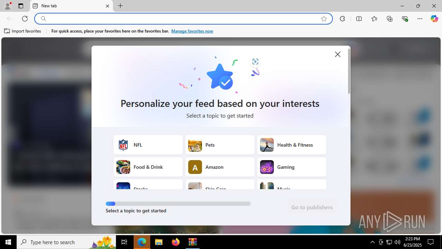Click the visual search icon on the dialog
Screen dimensions: 442x249
click(x=255, y=62)
